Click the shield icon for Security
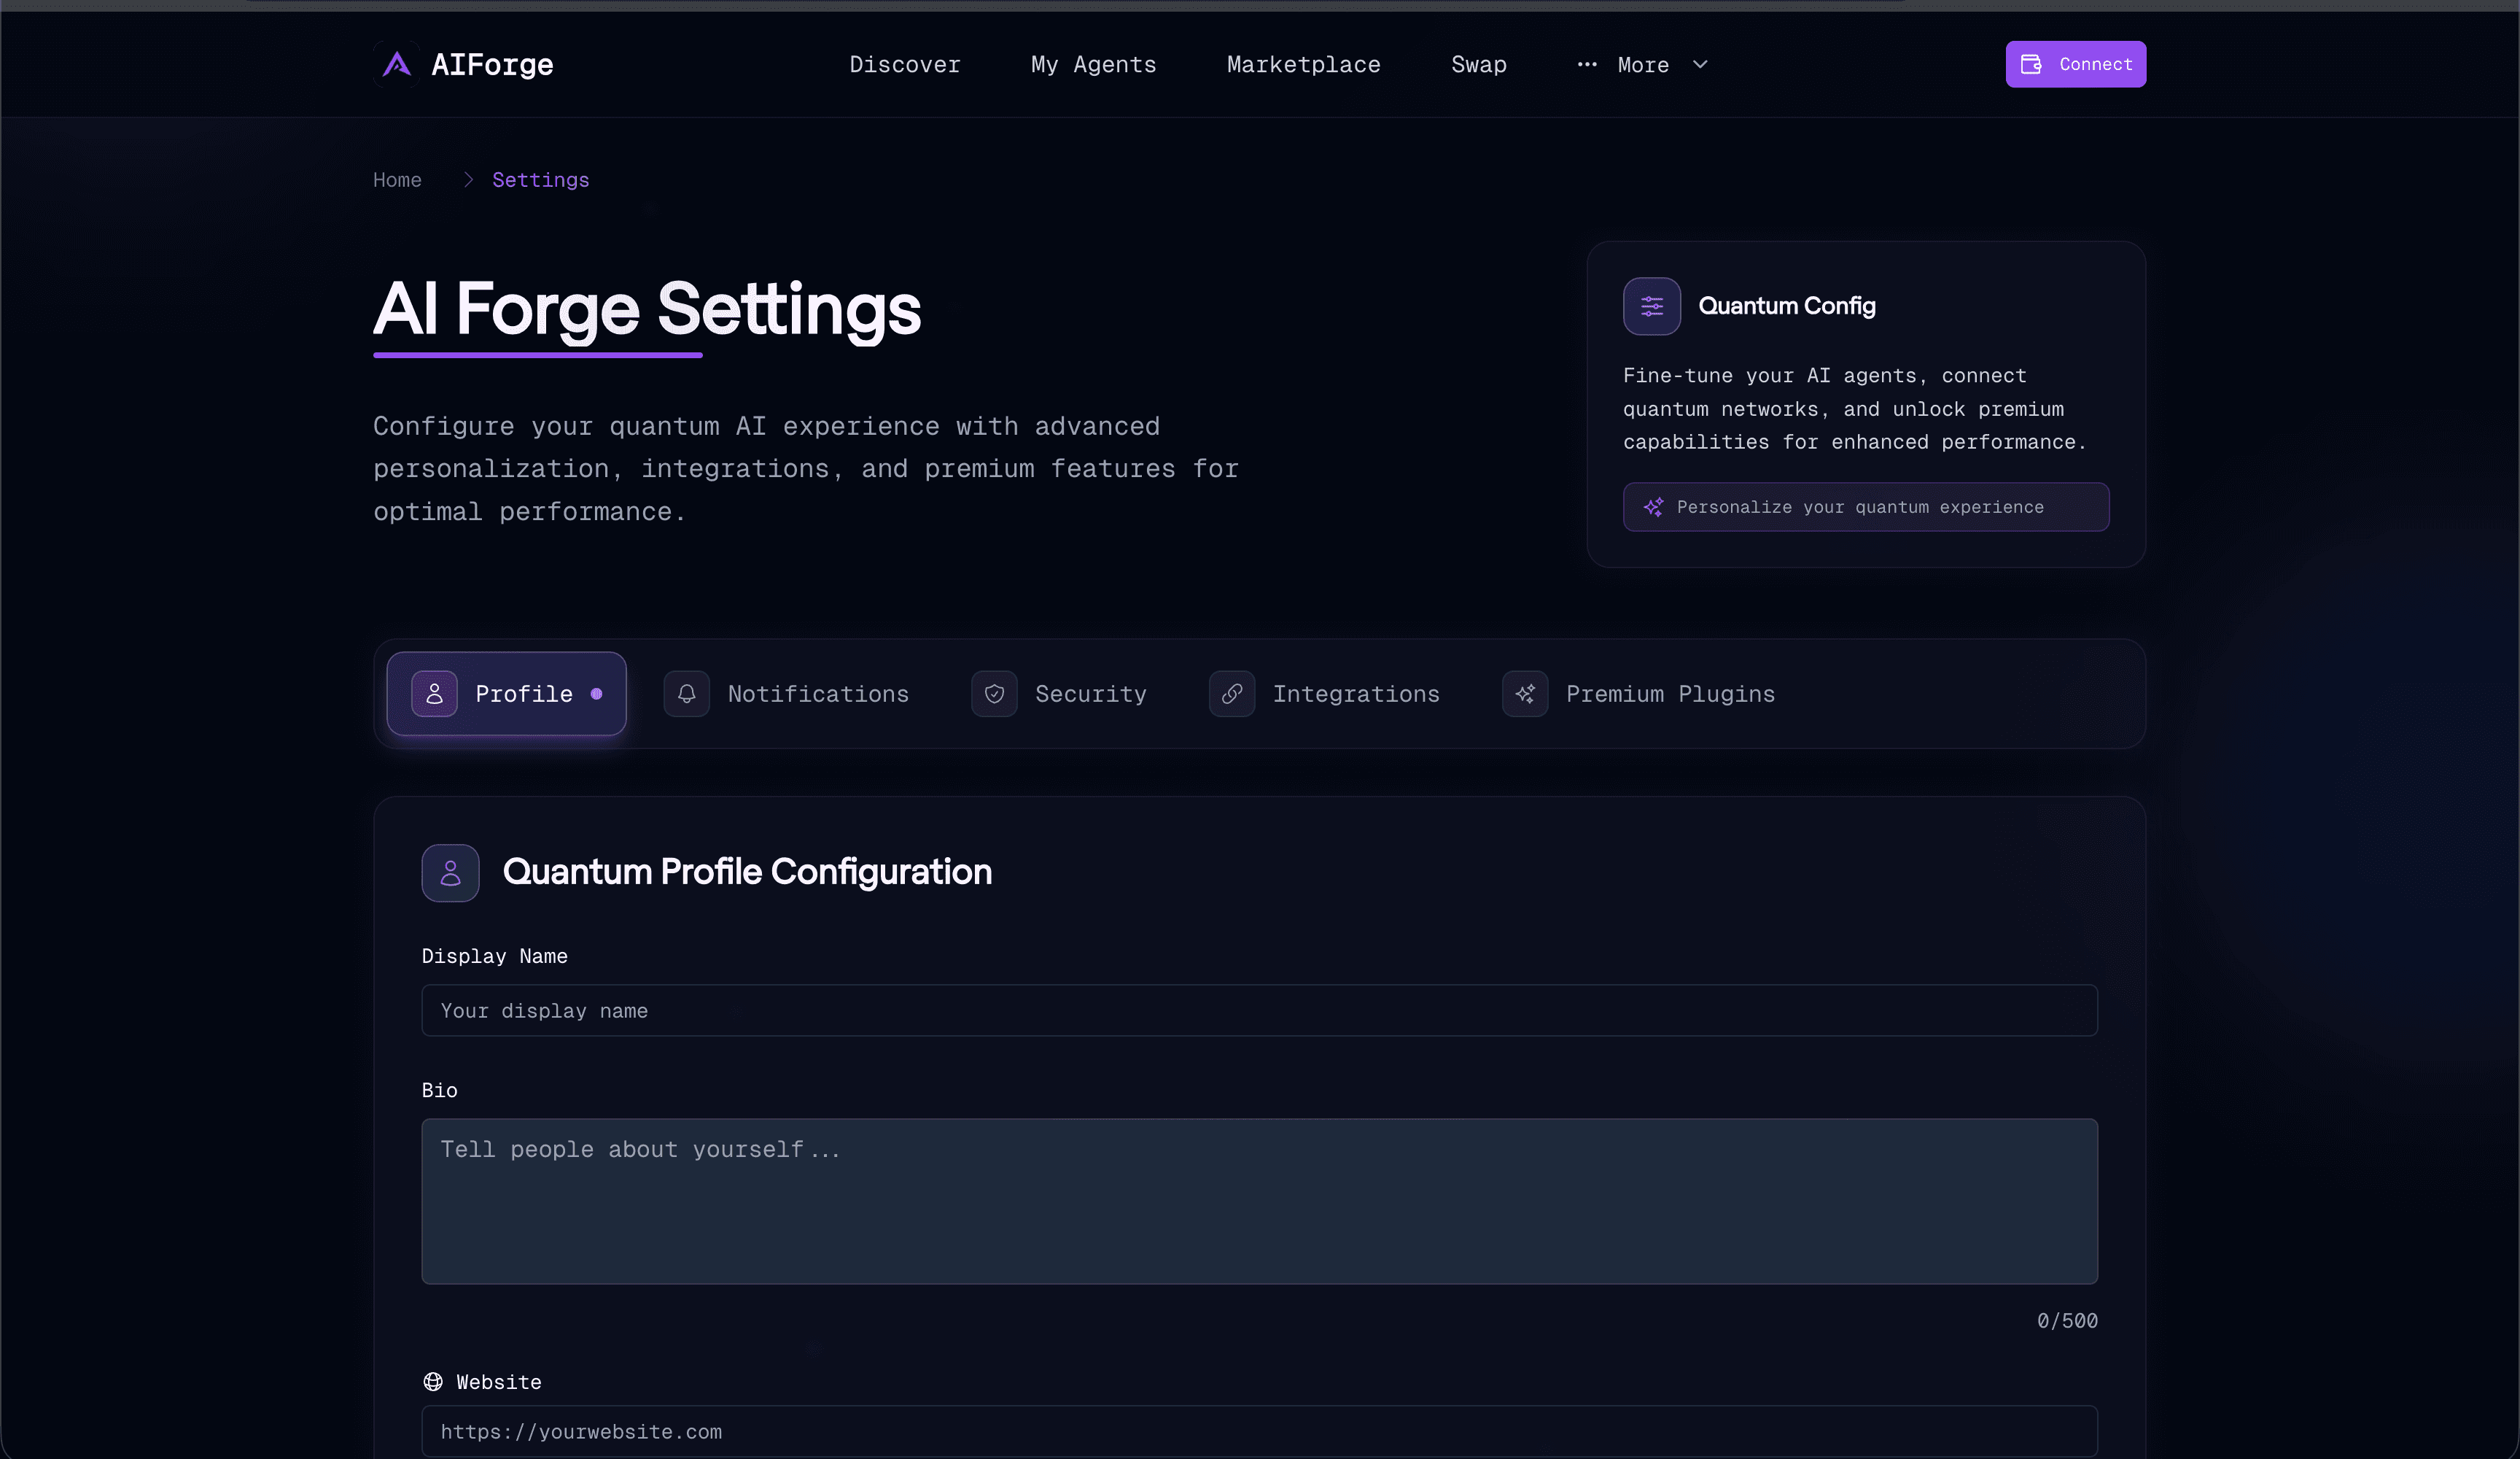Viewport: 2520px width, 1459px height. tap(994, 694)
